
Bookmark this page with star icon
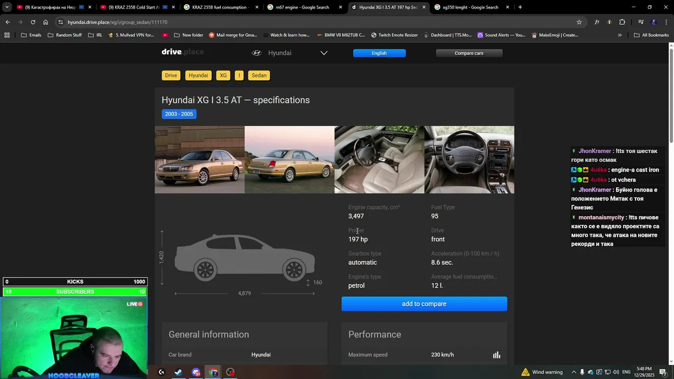pyautogui.click(x=579, y=22)
